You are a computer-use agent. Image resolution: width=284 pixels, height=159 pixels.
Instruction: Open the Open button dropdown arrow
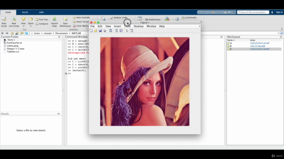[31, 26]
